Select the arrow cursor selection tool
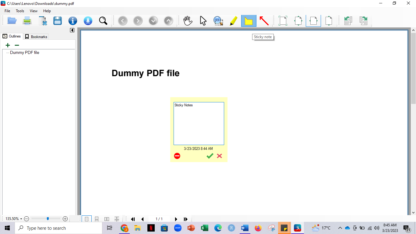 click(x=203, y=21)
